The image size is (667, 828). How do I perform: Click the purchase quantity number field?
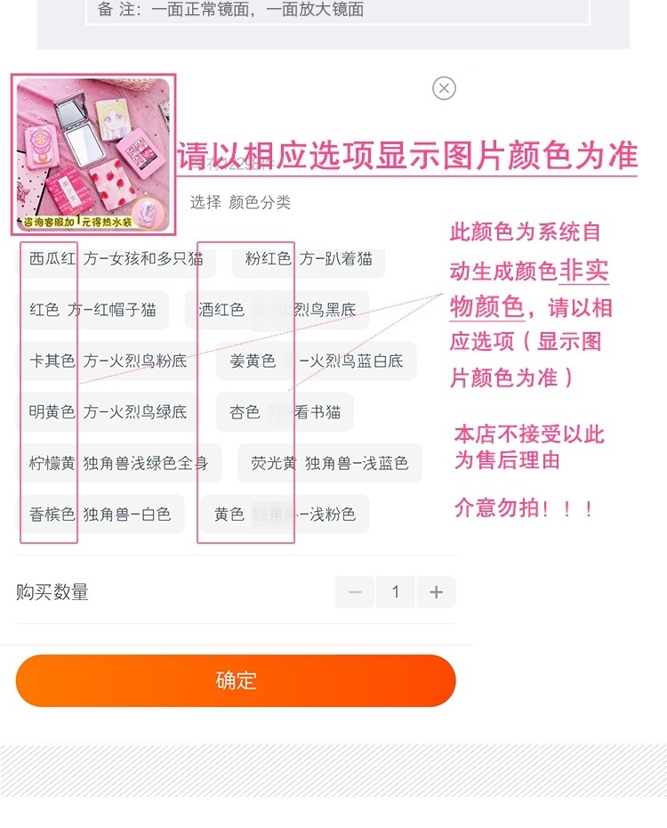tap(396, 592)
